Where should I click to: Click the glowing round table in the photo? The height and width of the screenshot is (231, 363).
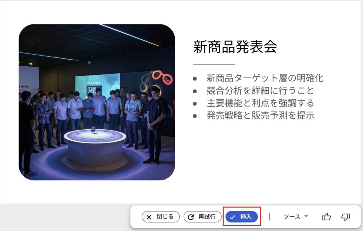(x=95, y=147)
